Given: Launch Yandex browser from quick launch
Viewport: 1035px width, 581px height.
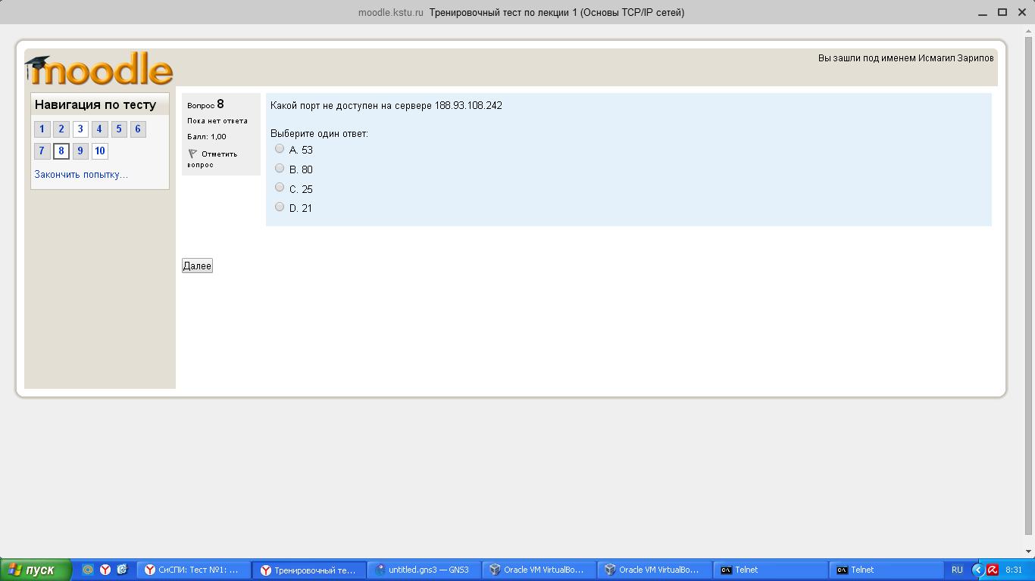Looking at the screenshot, I should pyautogui.click(x=105, y=570).
